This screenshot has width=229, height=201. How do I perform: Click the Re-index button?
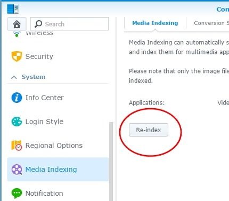pos(149,130)
